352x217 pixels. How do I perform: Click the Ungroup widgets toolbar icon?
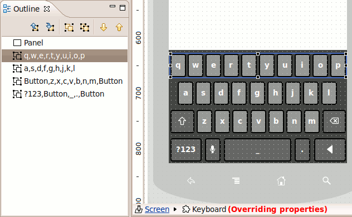click(x=85, y=27)
